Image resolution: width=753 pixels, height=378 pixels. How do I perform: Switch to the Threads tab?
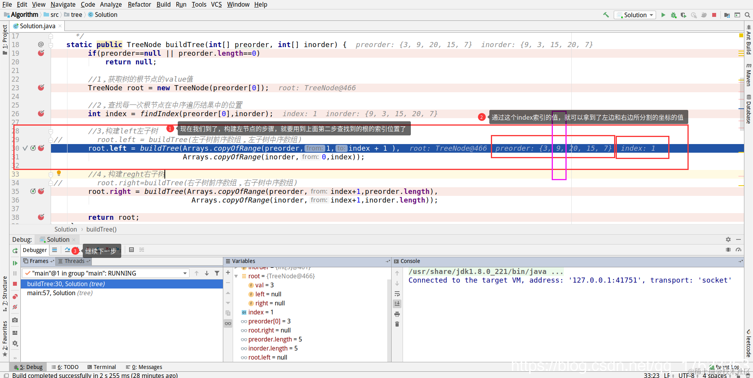74,261
